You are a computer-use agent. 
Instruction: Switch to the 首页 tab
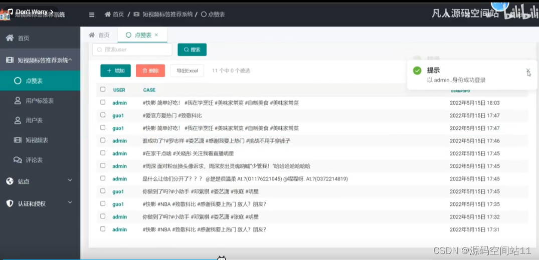(99, 35)
